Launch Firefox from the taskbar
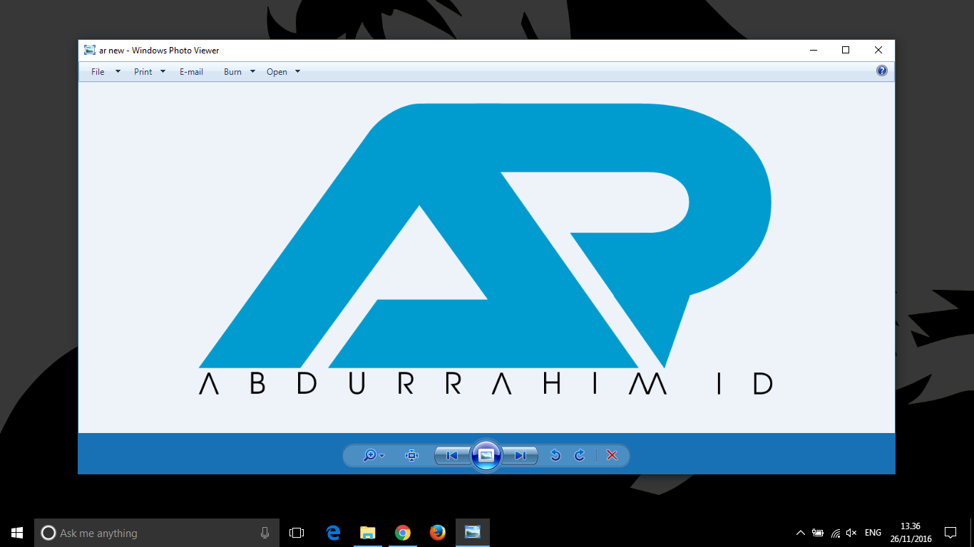Screen dimensions: 974x547 click(437, 532)
